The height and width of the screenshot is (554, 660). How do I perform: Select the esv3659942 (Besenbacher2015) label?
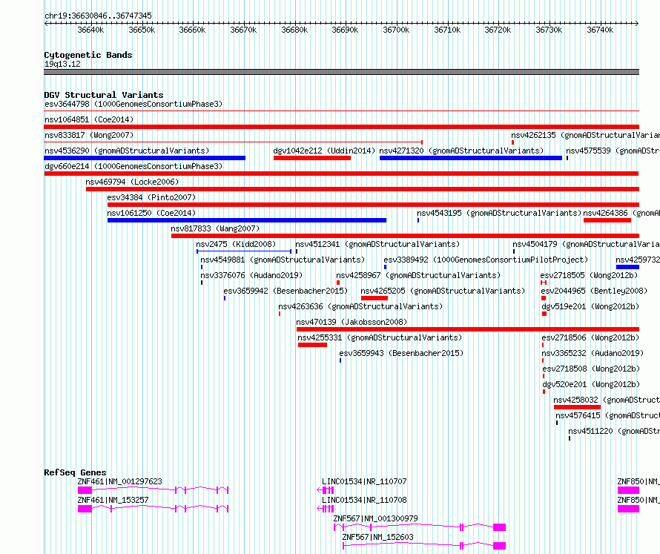286,291
